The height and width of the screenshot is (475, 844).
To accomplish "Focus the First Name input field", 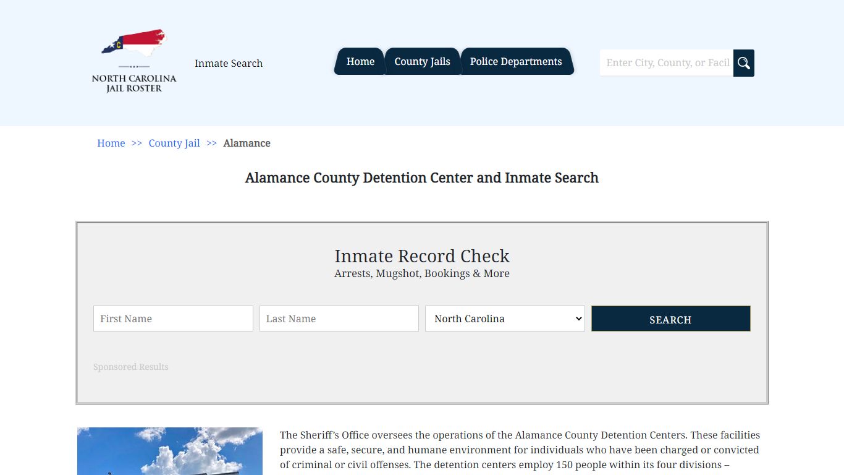I will point(173,319).
